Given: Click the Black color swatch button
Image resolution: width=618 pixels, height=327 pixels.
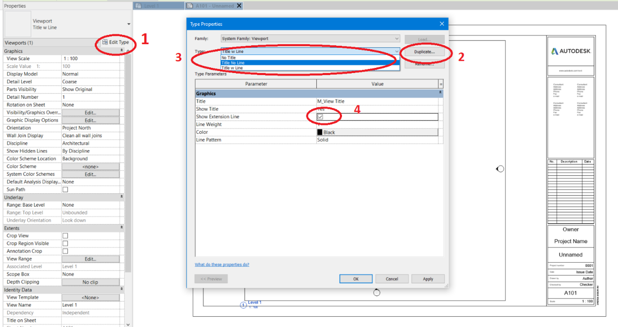Looking at the screenshot, I should point(377,132).
